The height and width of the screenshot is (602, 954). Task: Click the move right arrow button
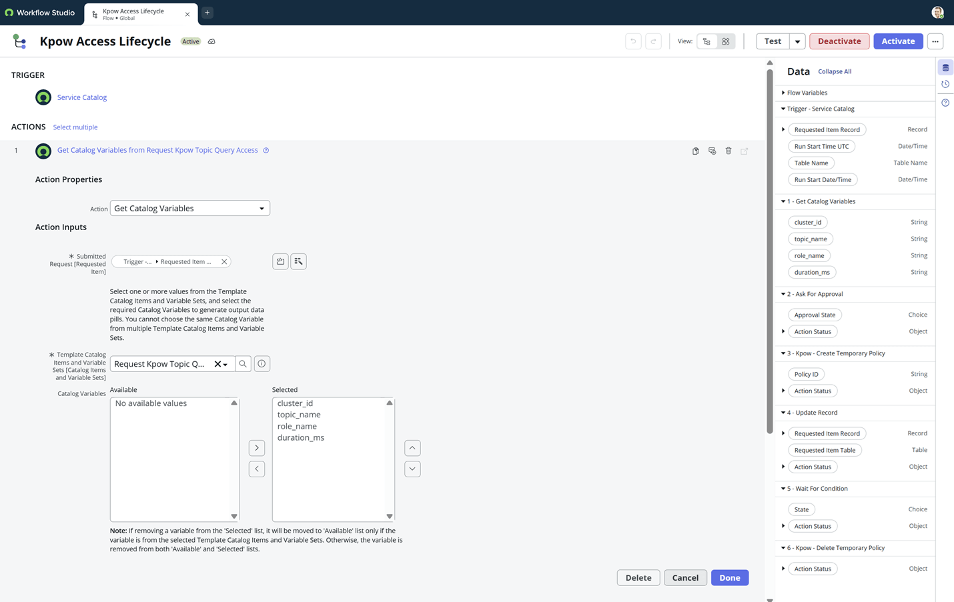coord(257,448)
